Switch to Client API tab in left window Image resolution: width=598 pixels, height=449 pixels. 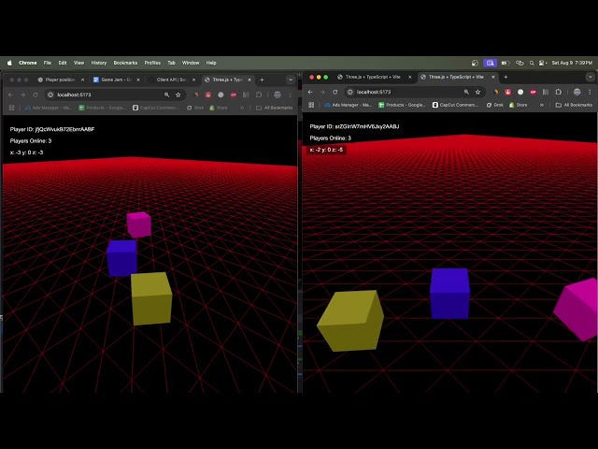(x=172, y=80)
